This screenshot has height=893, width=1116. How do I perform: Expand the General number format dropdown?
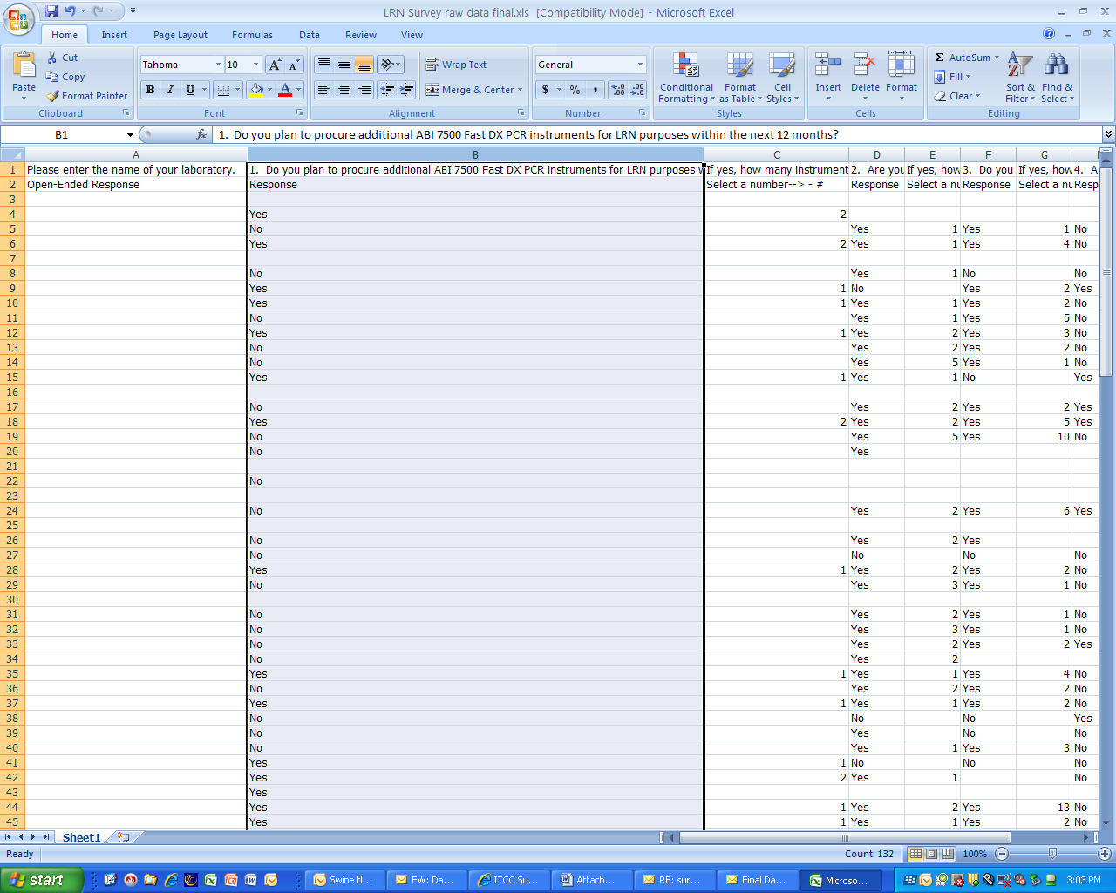tap(640, 65)
